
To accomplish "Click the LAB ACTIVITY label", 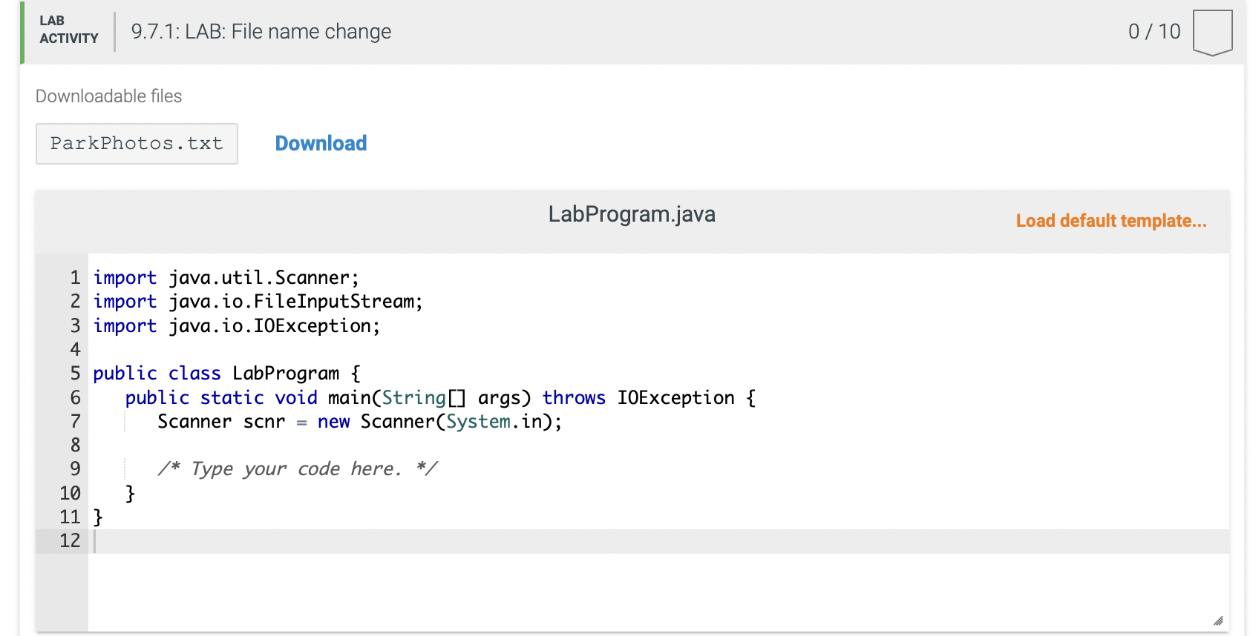I will [69, 30].
